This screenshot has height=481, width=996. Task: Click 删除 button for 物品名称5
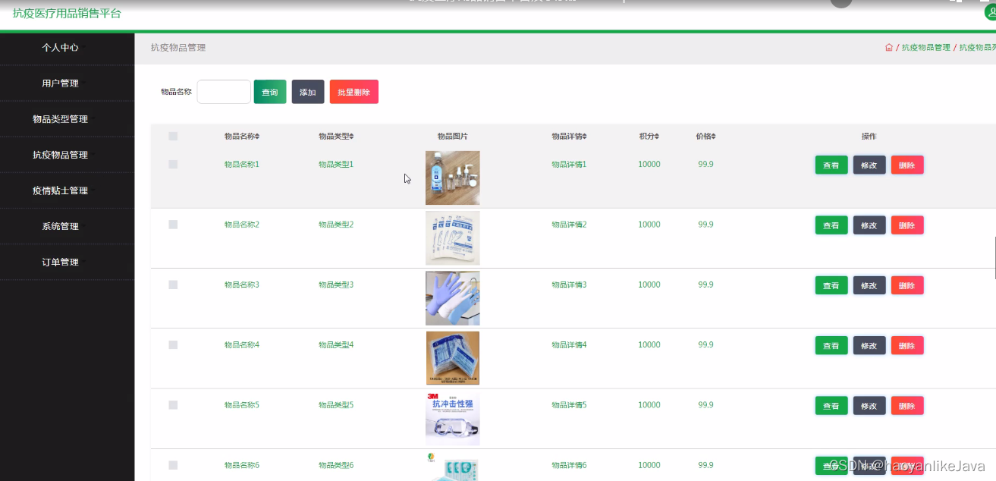pyautogui.click(x=907, y=406)
